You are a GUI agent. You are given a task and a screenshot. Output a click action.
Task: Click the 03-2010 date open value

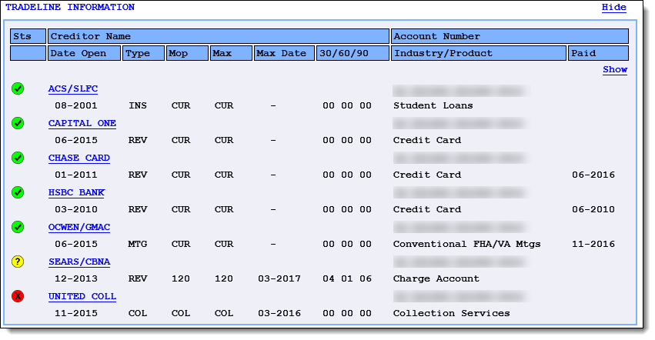click(x=76, y=210)
